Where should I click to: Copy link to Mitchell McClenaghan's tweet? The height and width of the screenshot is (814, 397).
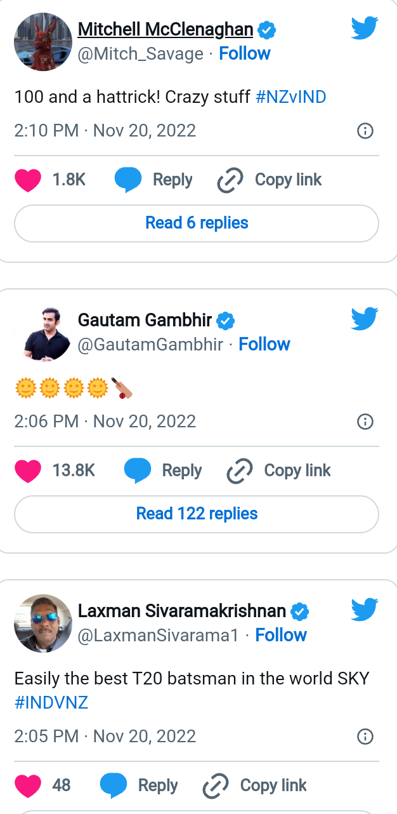pos(270,180)
